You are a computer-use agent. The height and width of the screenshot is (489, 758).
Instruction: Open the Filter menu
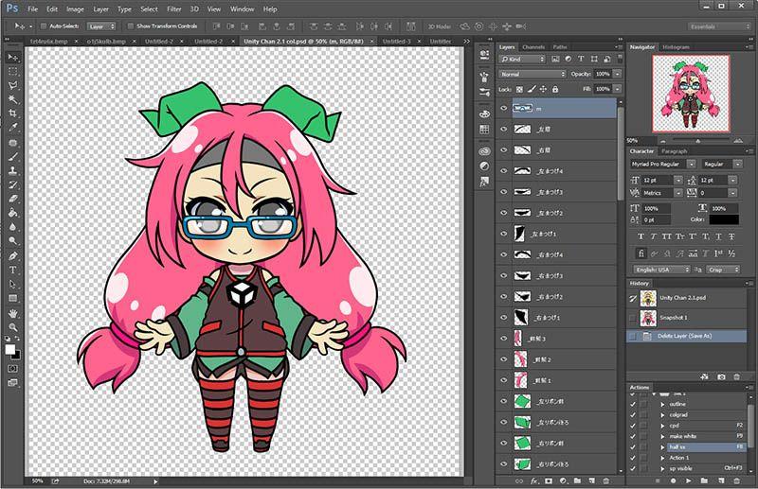[x=174, y=9]
